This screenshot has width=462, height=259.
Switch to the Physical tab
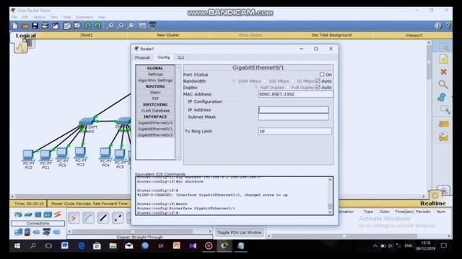(x=142, y=58)
